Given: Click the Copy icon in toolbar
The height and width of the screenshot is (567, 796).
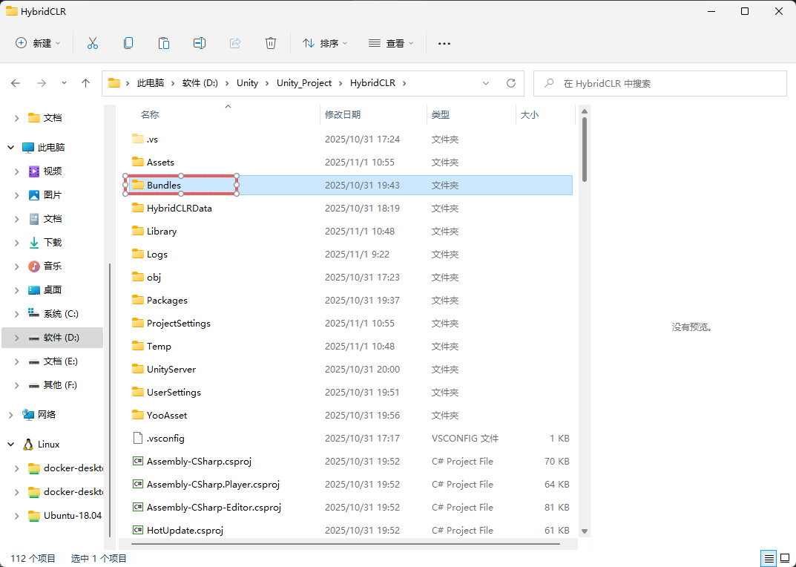Looking at the screenshot, I should click(128, 43).
